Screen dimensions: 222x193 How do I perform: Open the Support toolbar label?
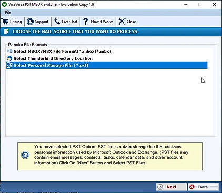pyautogui.click(x=42, y=22)
